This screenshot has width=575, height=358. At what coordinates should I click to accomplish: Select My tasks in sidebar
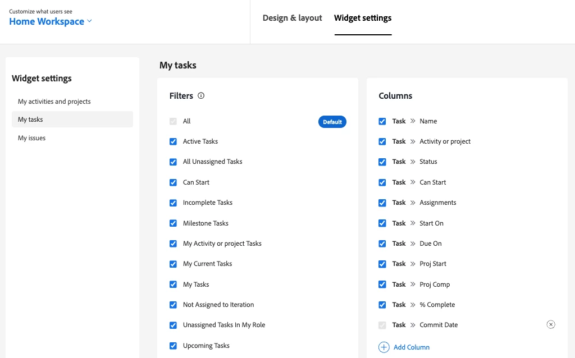pos(31,120)
